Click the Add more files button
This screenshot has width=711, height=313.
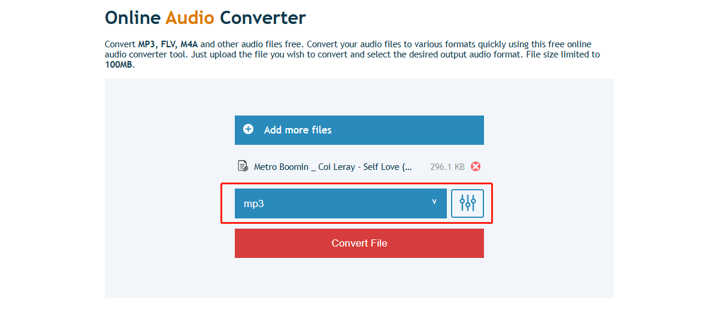359,130
